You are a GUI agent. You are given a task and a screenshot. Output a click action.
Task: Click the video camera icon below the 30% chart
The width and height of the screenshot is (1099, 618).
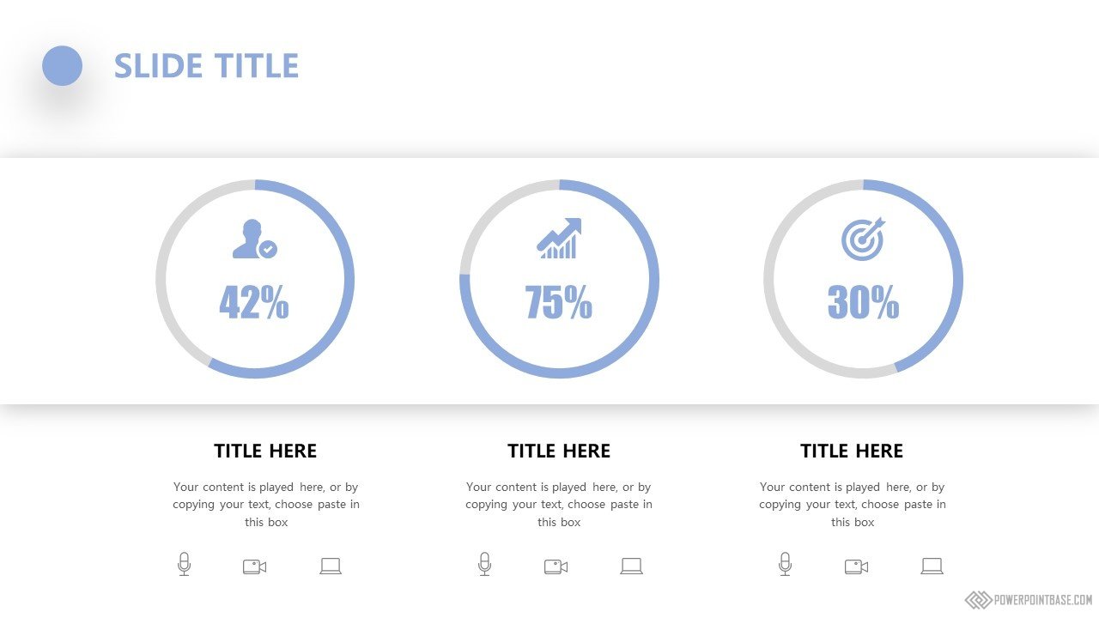point(856,566)
